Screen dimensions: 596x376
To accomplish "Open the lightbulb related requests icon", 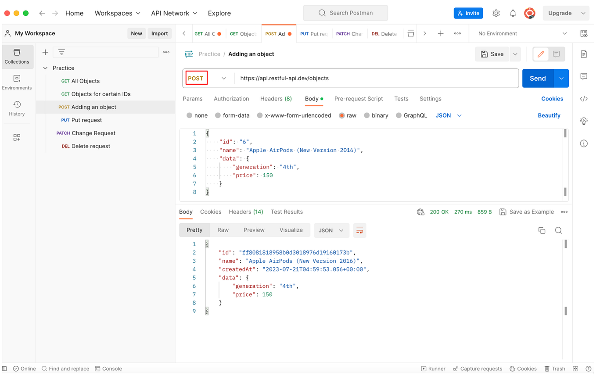I will 584,121.
